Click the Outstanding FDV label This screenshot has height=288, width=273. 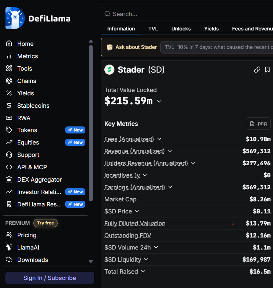coord(128,235)
